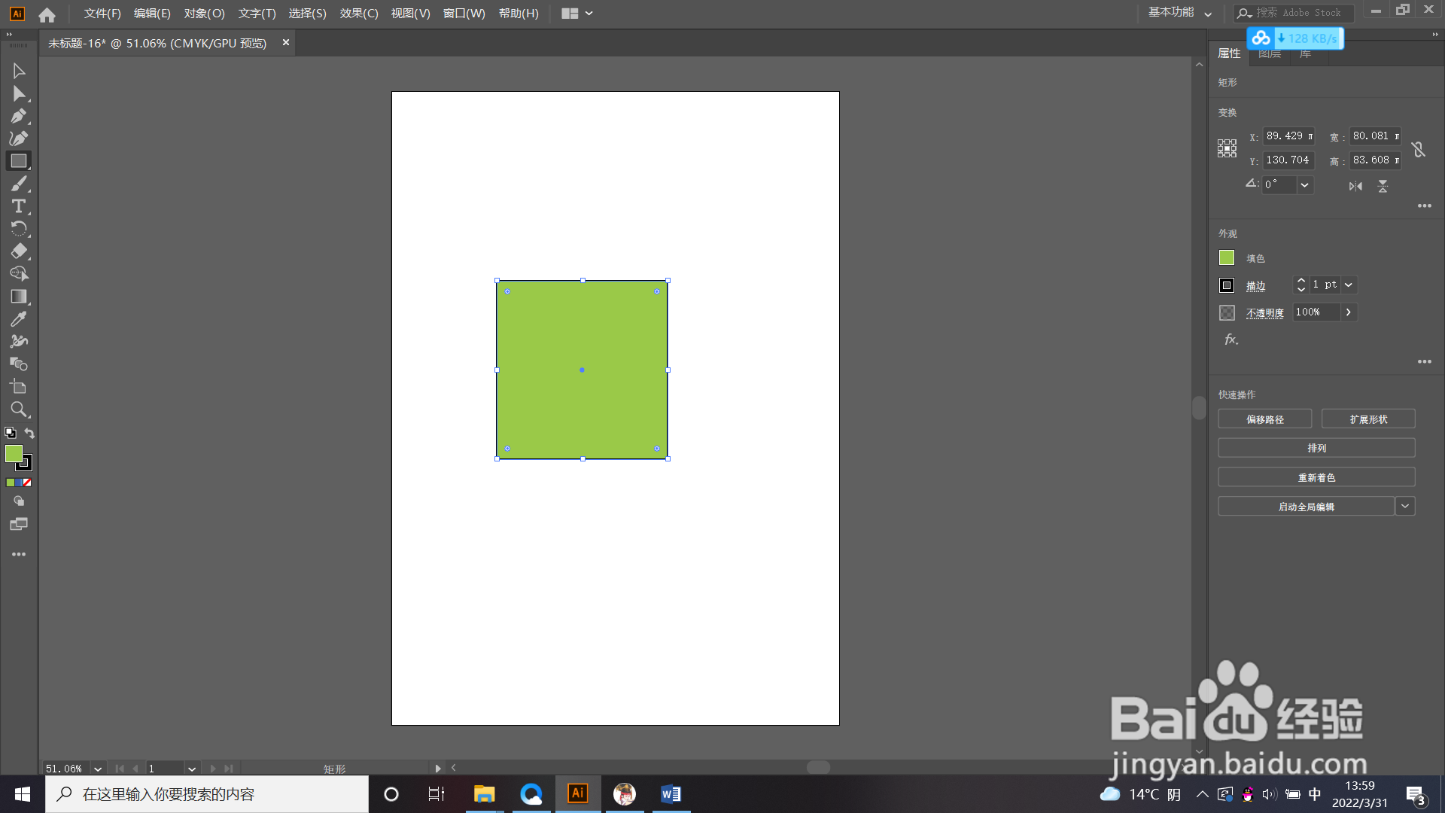Click the reference point grid
1445x813 pixels.
click(1227, 148)
